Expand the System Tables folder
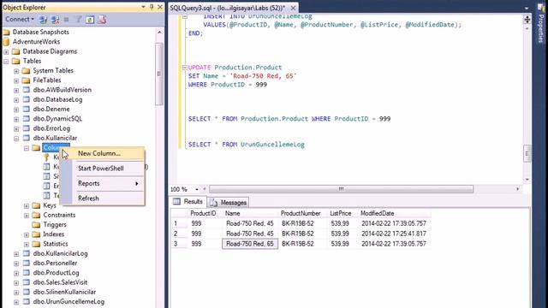 coord(16,71)
